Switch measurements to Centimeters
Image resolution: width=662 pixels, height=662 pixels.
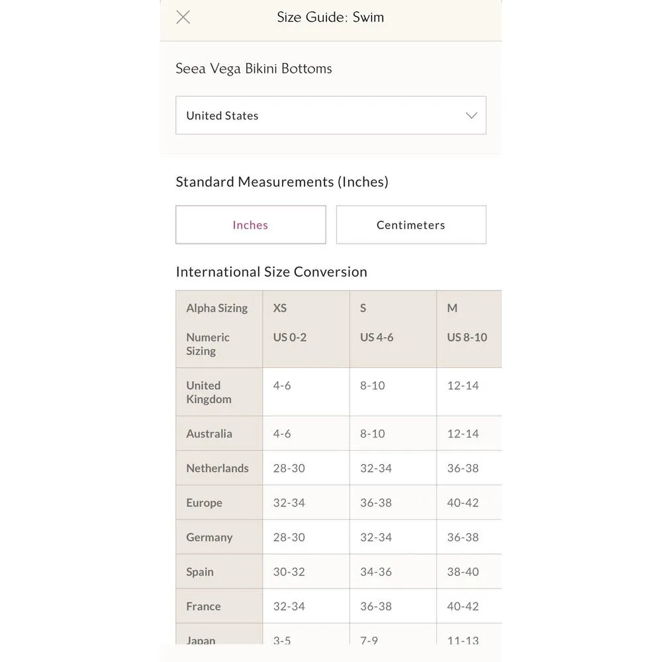pos(410,224)
